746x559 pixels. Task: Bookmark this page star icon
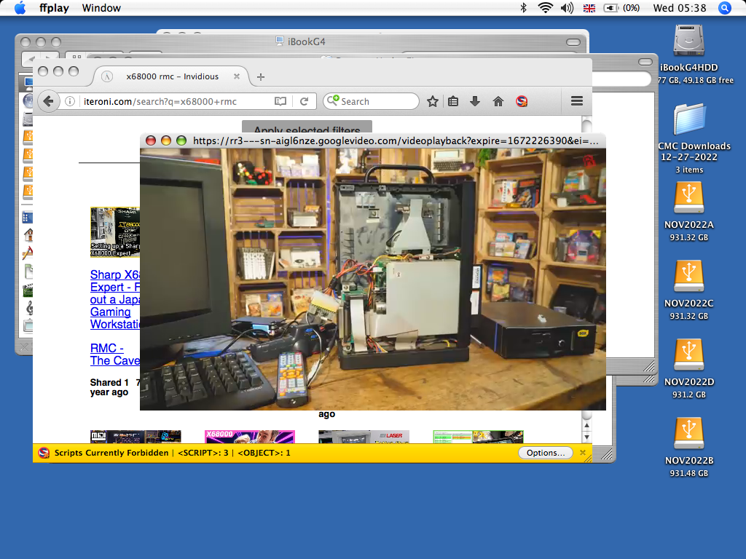coord(432,101)
